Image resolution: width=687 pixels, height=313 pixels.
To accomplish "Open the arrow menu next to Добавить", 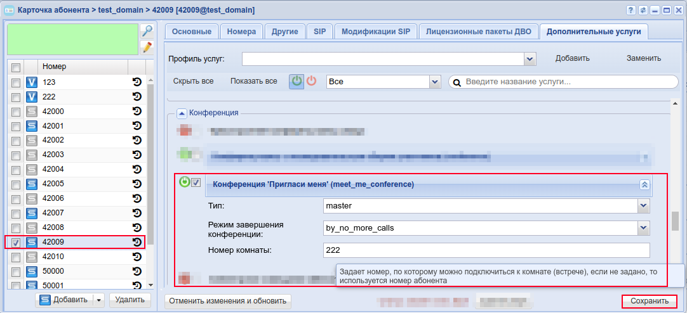I will tap(98, 300).
